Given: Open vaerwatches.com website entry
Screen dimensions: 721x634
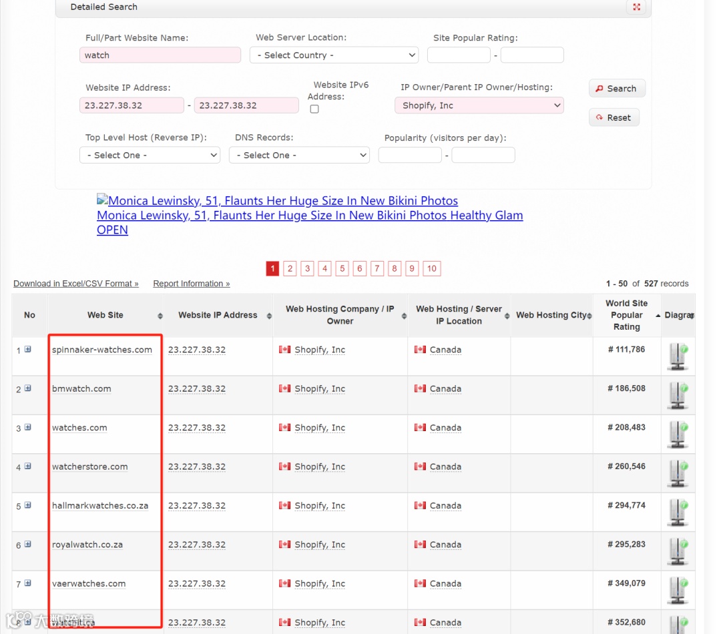Looking at the screenshot, I should (89, 583).
